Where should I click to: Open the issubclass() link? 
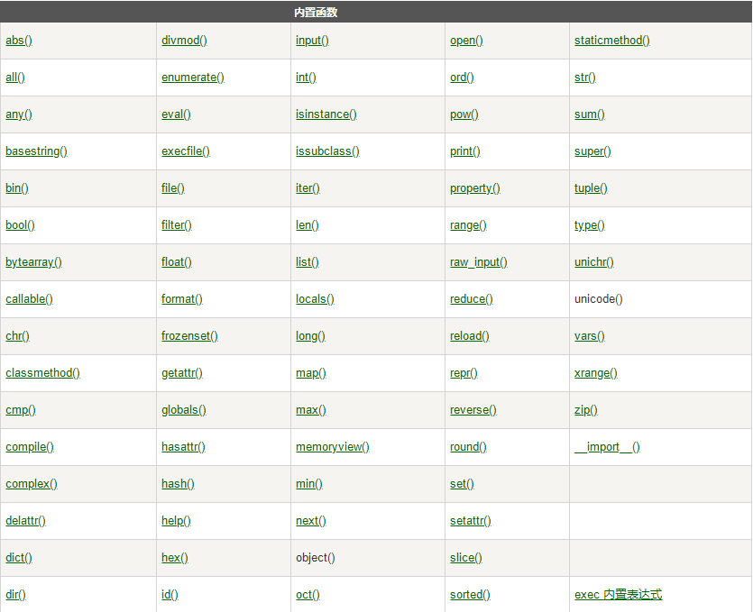coord(327,151)
